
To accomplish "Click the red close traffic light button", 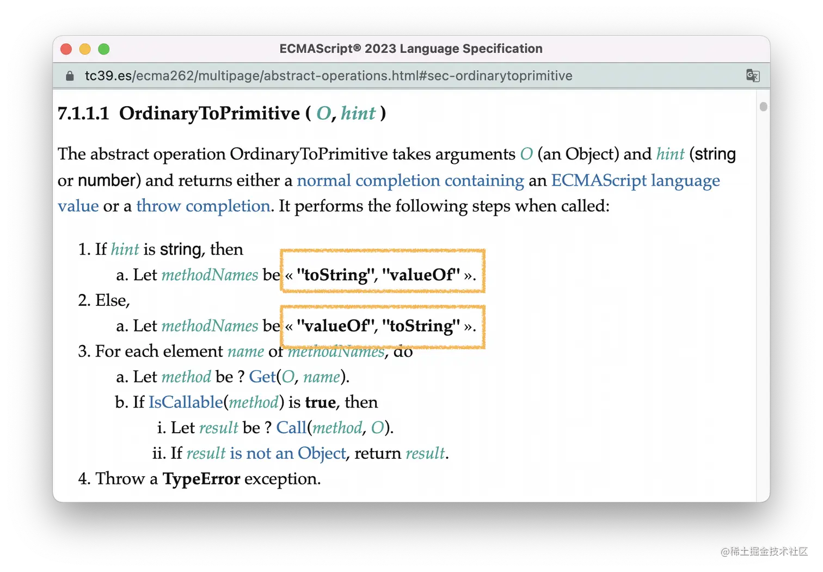I will 66,49.
